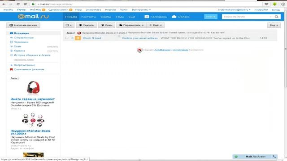This screenshot has height=161, width=287.
Task: Open the Корзина folder
Action: point(19,51)
